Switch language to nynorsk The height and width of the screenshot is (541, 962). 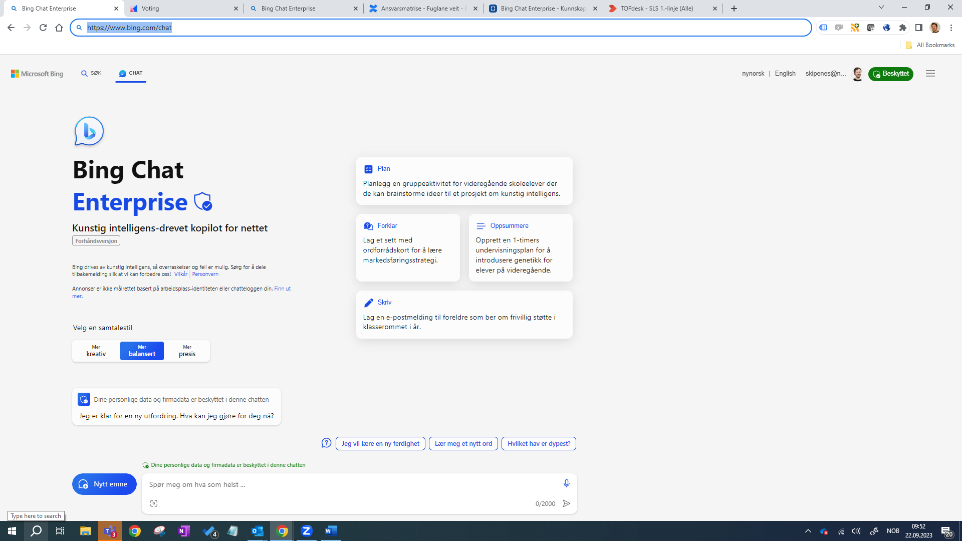click(x=753, y=74)
